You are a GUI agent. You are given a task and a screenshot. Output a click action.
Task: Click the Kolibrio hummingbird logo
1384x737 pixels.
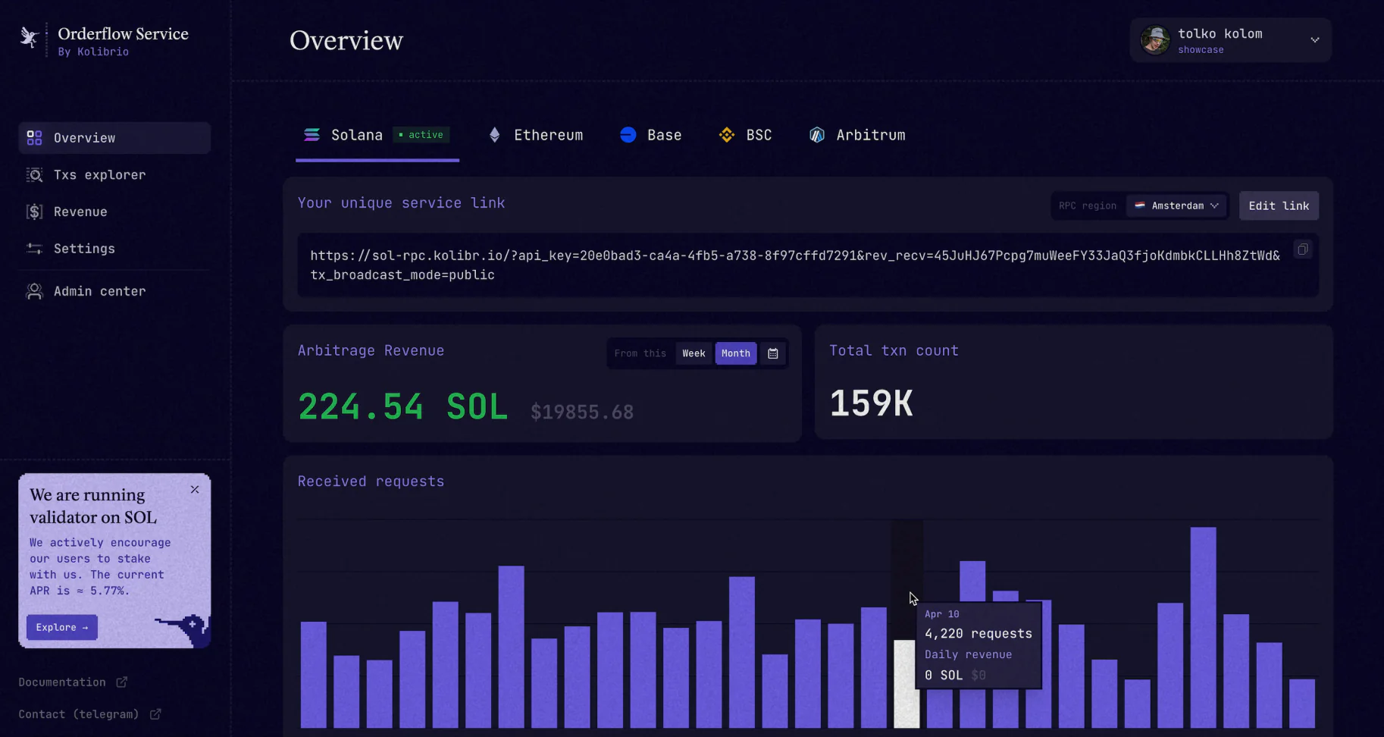29,37
